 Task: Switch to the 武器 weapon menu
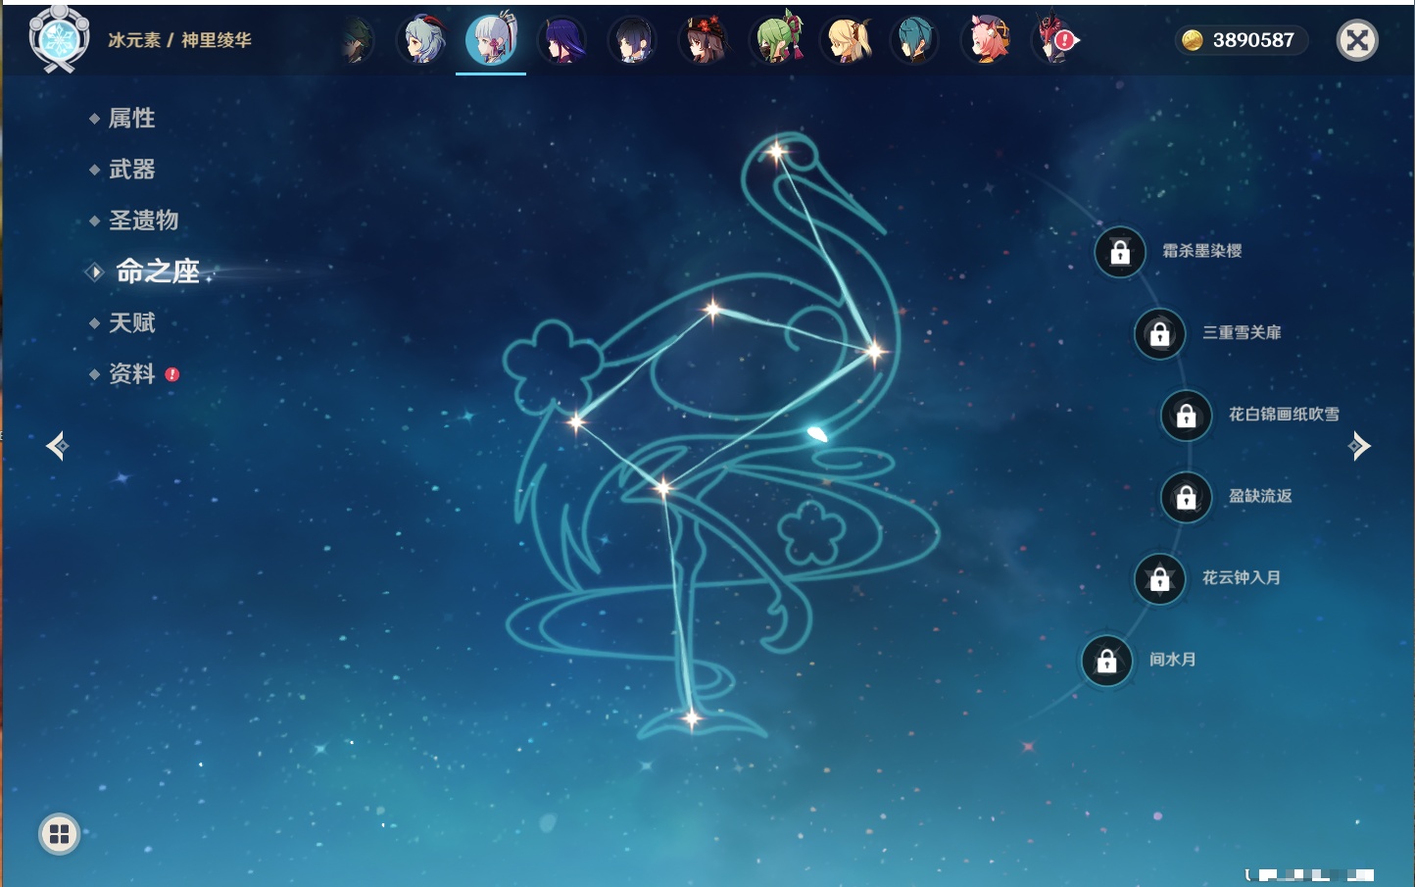(x=131, y=170)
